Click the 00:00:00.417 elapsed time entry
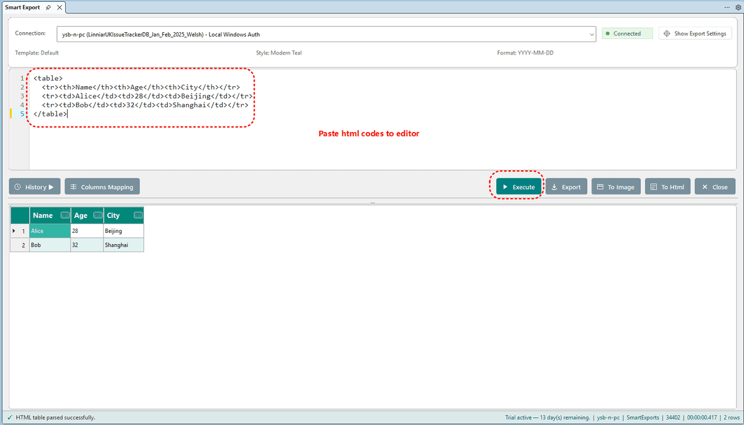 [x=702, y=418]
